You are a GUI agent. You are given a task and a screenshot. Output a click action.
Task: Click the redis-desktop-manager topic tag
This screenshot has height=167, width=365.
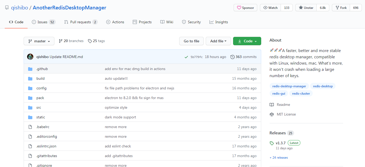coord(289,86)
